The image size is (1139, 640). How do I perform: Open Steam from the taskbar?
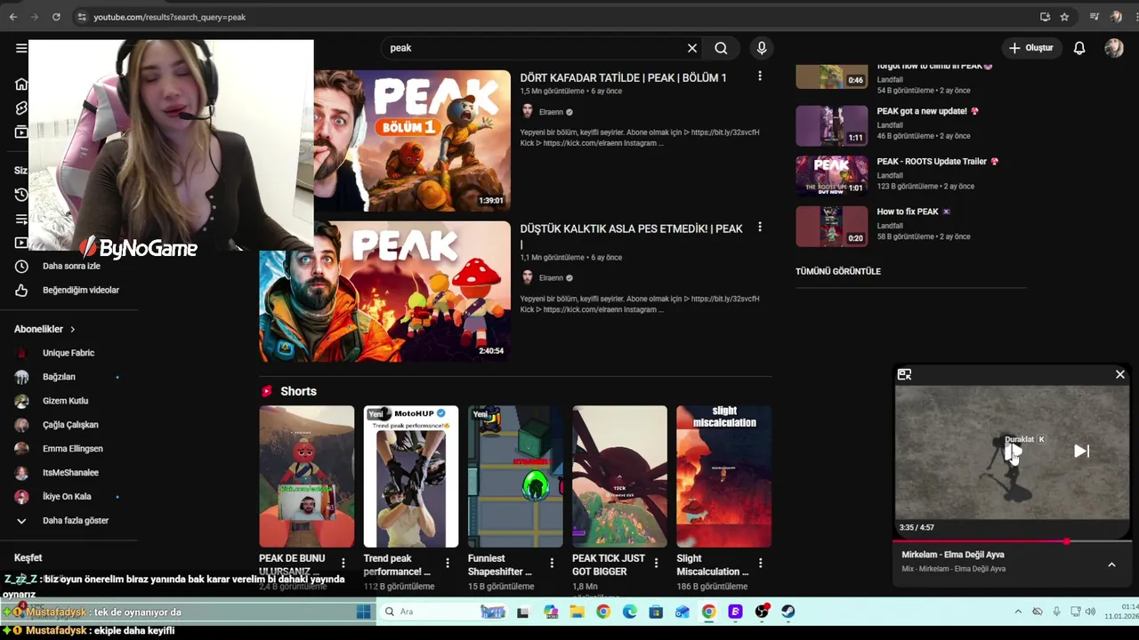coord(788,612)
